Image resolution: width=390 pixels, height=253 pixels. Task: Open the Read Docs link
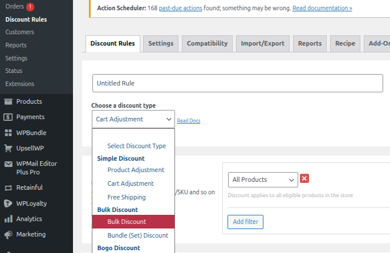point(189,121)
